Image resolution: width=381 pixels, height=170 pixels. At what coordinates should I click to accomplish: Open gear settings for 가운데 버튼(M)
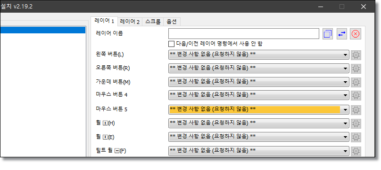point(356,82)
